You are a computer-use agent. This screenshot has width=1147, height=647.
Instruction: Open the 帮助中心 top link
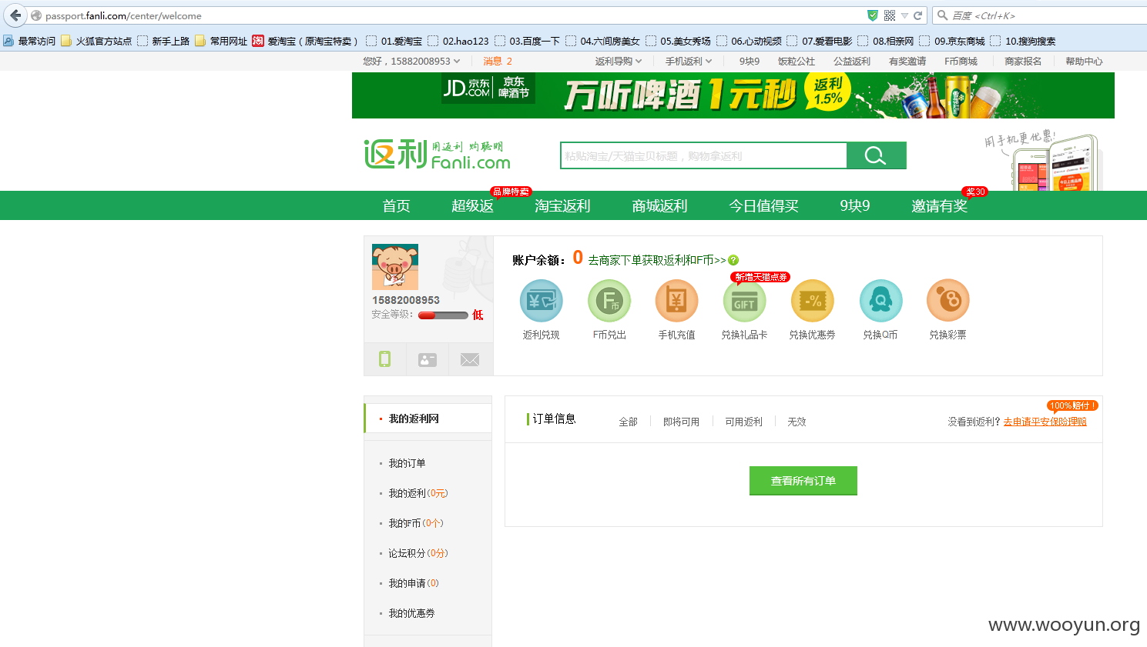point(1084,61)
